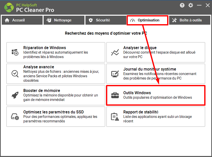Click the SSD drive gear icon
212x157 pixels.
[x=15, y=117]
